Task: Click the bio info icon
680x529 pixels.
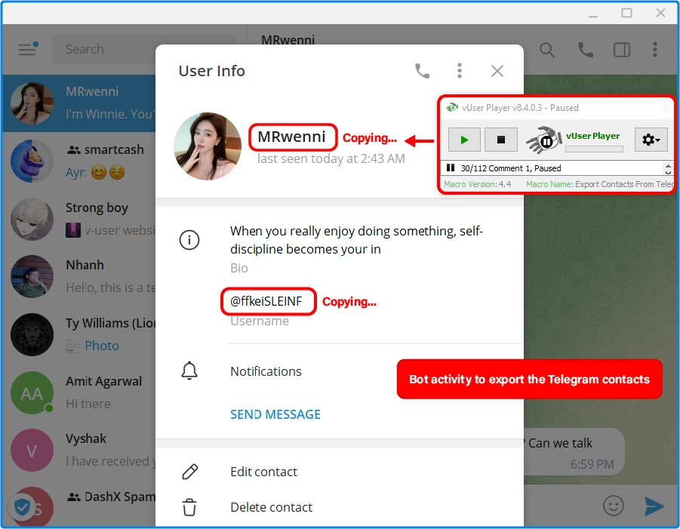Action: tap(189, 240)
